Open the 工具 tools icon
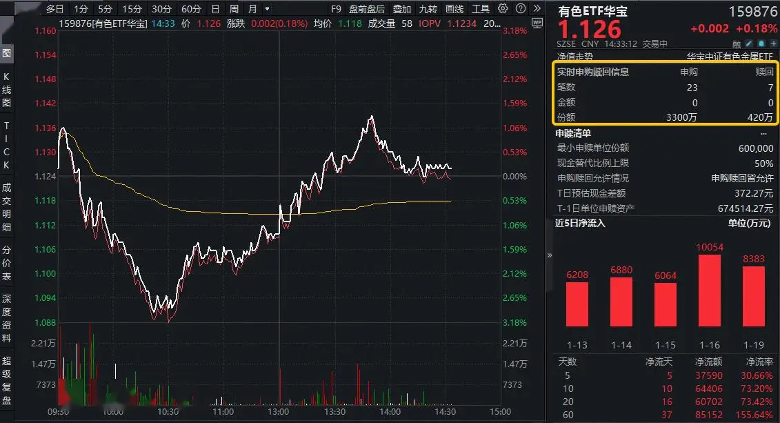This screenshot has height=423, width=780. [x=481, y=10]
